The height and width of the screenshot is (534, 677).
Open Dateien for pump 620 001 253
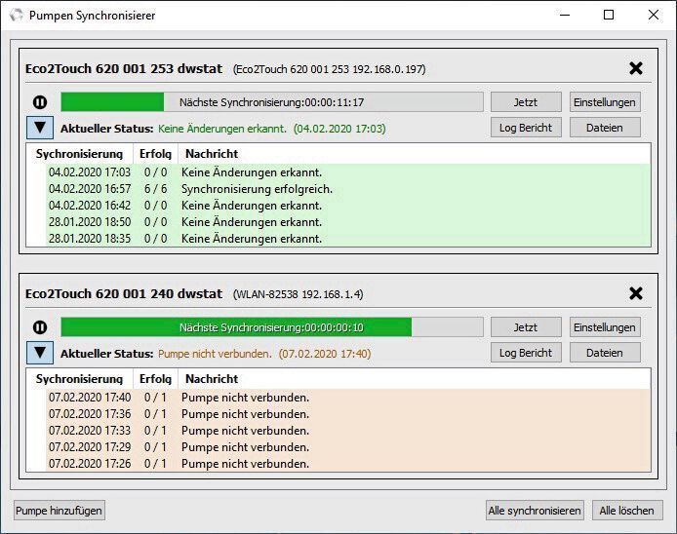click(605, 128)
